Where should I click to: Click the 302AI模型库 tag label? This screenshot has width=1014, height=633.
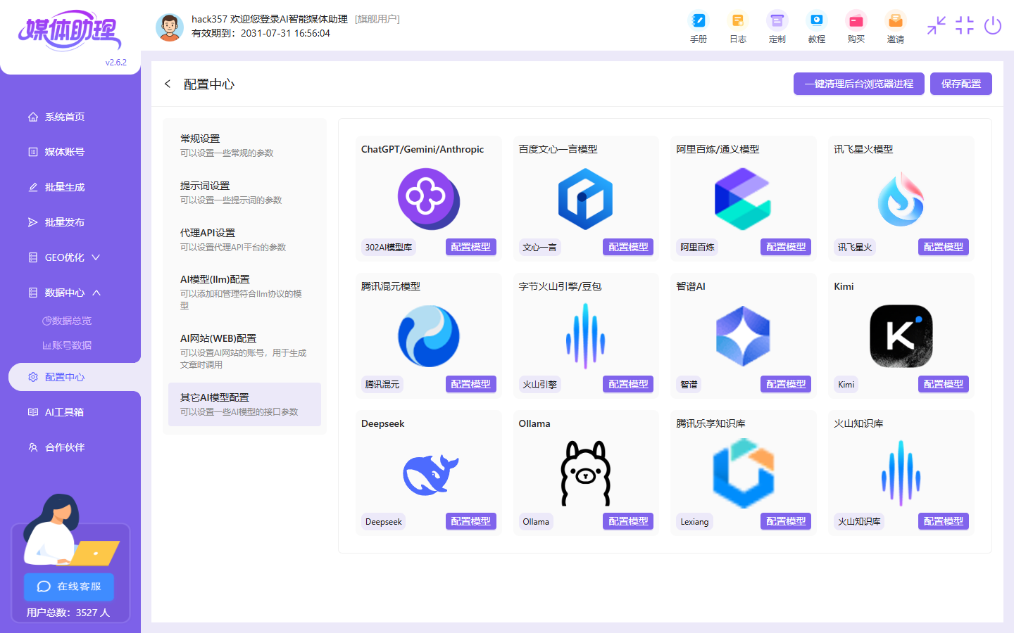[x=389, y=247]
